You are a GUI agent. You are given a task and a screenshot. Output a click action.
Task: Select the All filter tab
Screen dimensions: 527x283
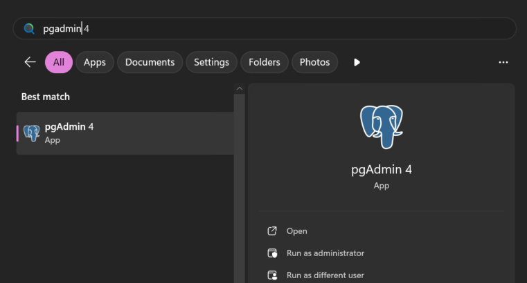[59, 62]
